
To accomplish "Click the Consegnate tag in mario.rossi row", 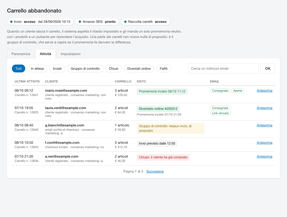I will click(x=220, y=91).
